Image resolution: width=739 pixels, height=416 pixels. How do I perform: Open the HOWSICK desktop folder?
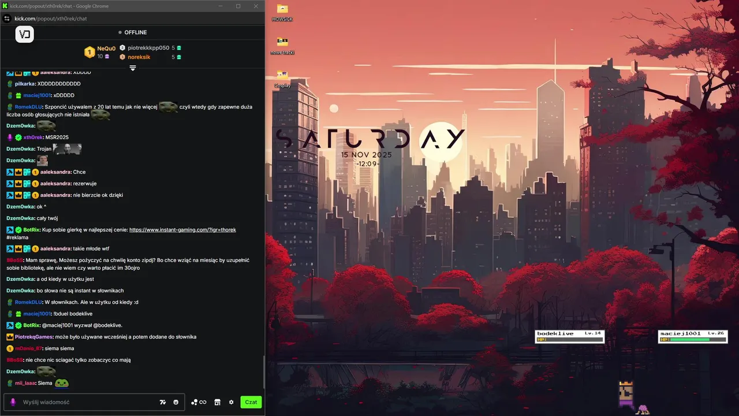click(x=282, y=13)
